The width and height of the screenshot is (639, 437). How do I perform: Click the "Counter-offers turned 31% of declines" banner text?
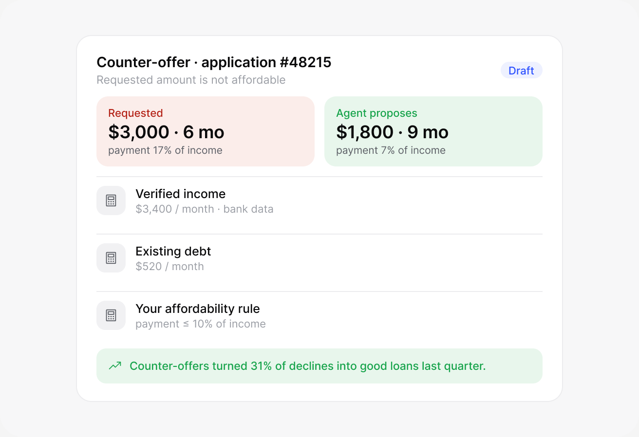308,366
